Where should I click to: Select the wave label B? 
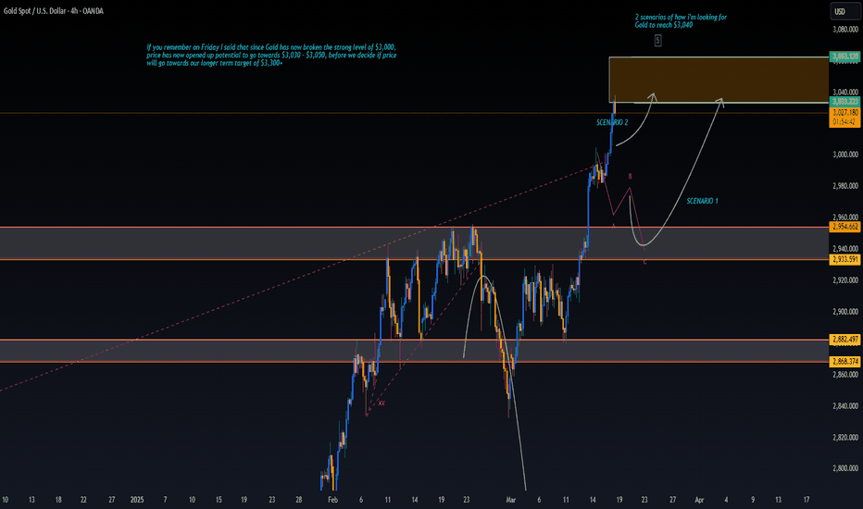631,177
